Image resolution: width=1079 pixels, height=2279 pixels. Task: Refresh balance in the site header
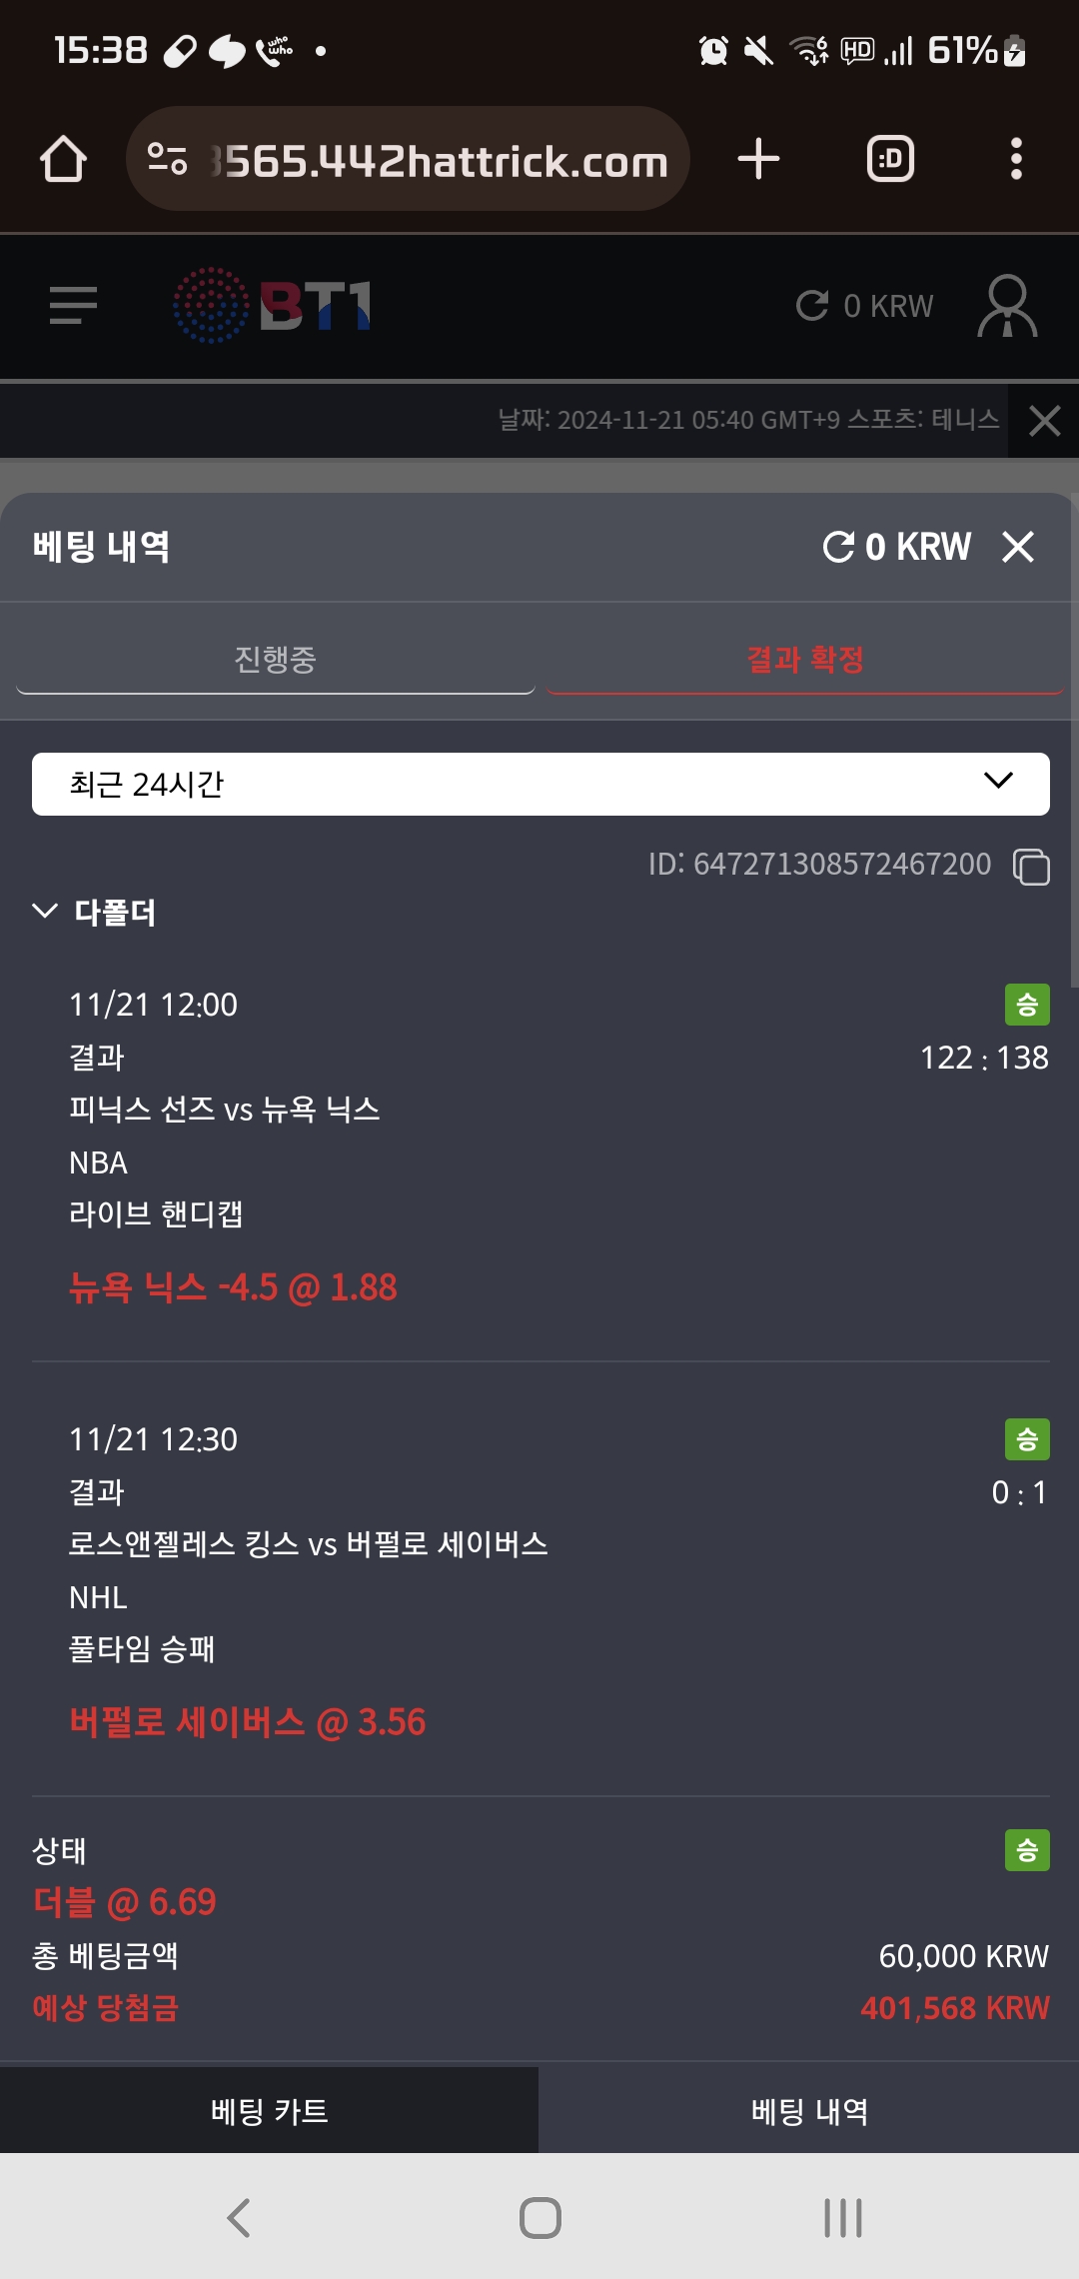812,306
